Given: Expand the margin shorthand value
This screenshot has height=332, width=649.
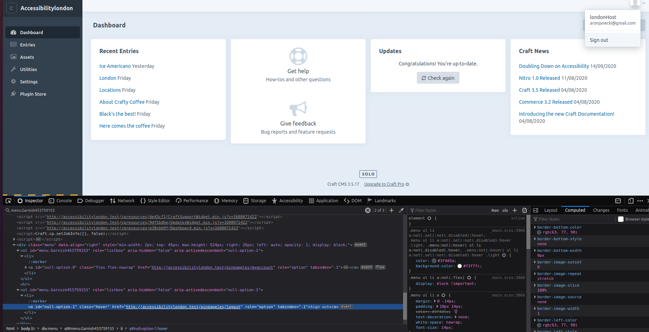Looking at the screenshot, I should coord(435,301).
